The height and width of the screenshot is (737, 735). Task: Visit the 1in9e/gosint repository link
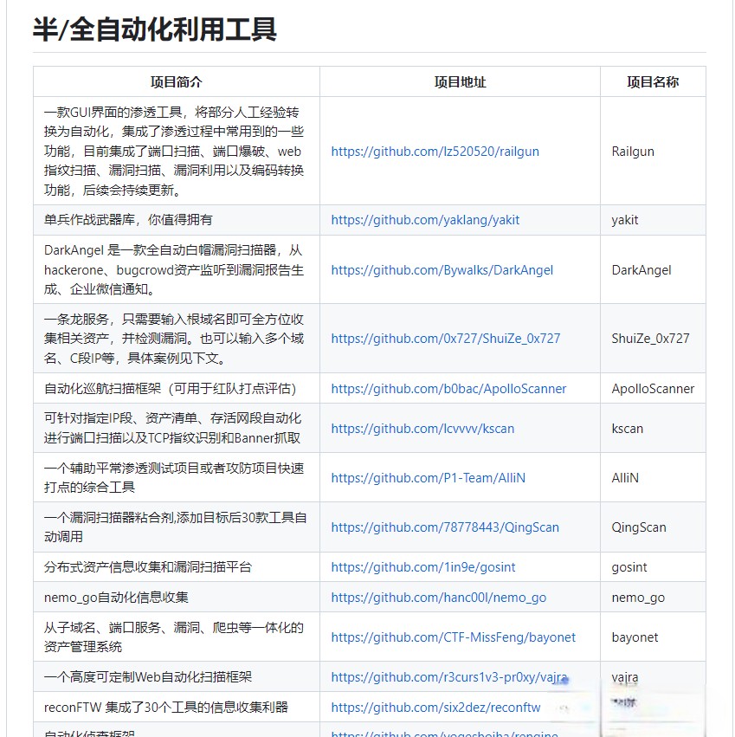tap(422, 567)
